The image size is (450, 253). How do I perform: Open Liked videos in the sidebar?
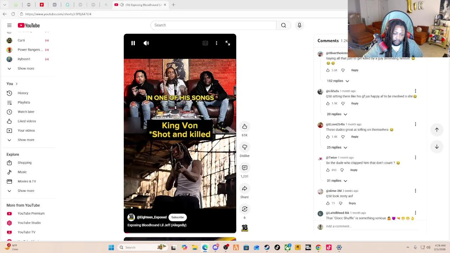[x=27, y=121]
